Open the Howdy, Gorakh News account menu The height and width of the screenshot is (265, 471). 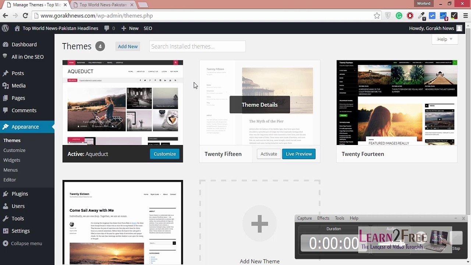coord(435,28)
